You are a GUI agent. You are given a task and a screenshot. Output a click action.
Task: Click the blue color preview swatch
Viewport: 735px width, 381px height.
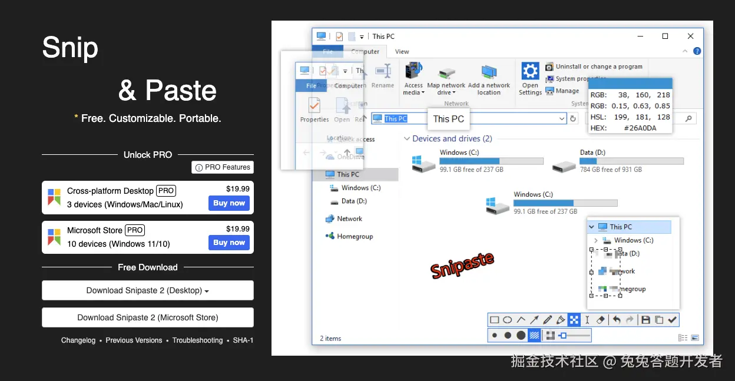[630, 84]
